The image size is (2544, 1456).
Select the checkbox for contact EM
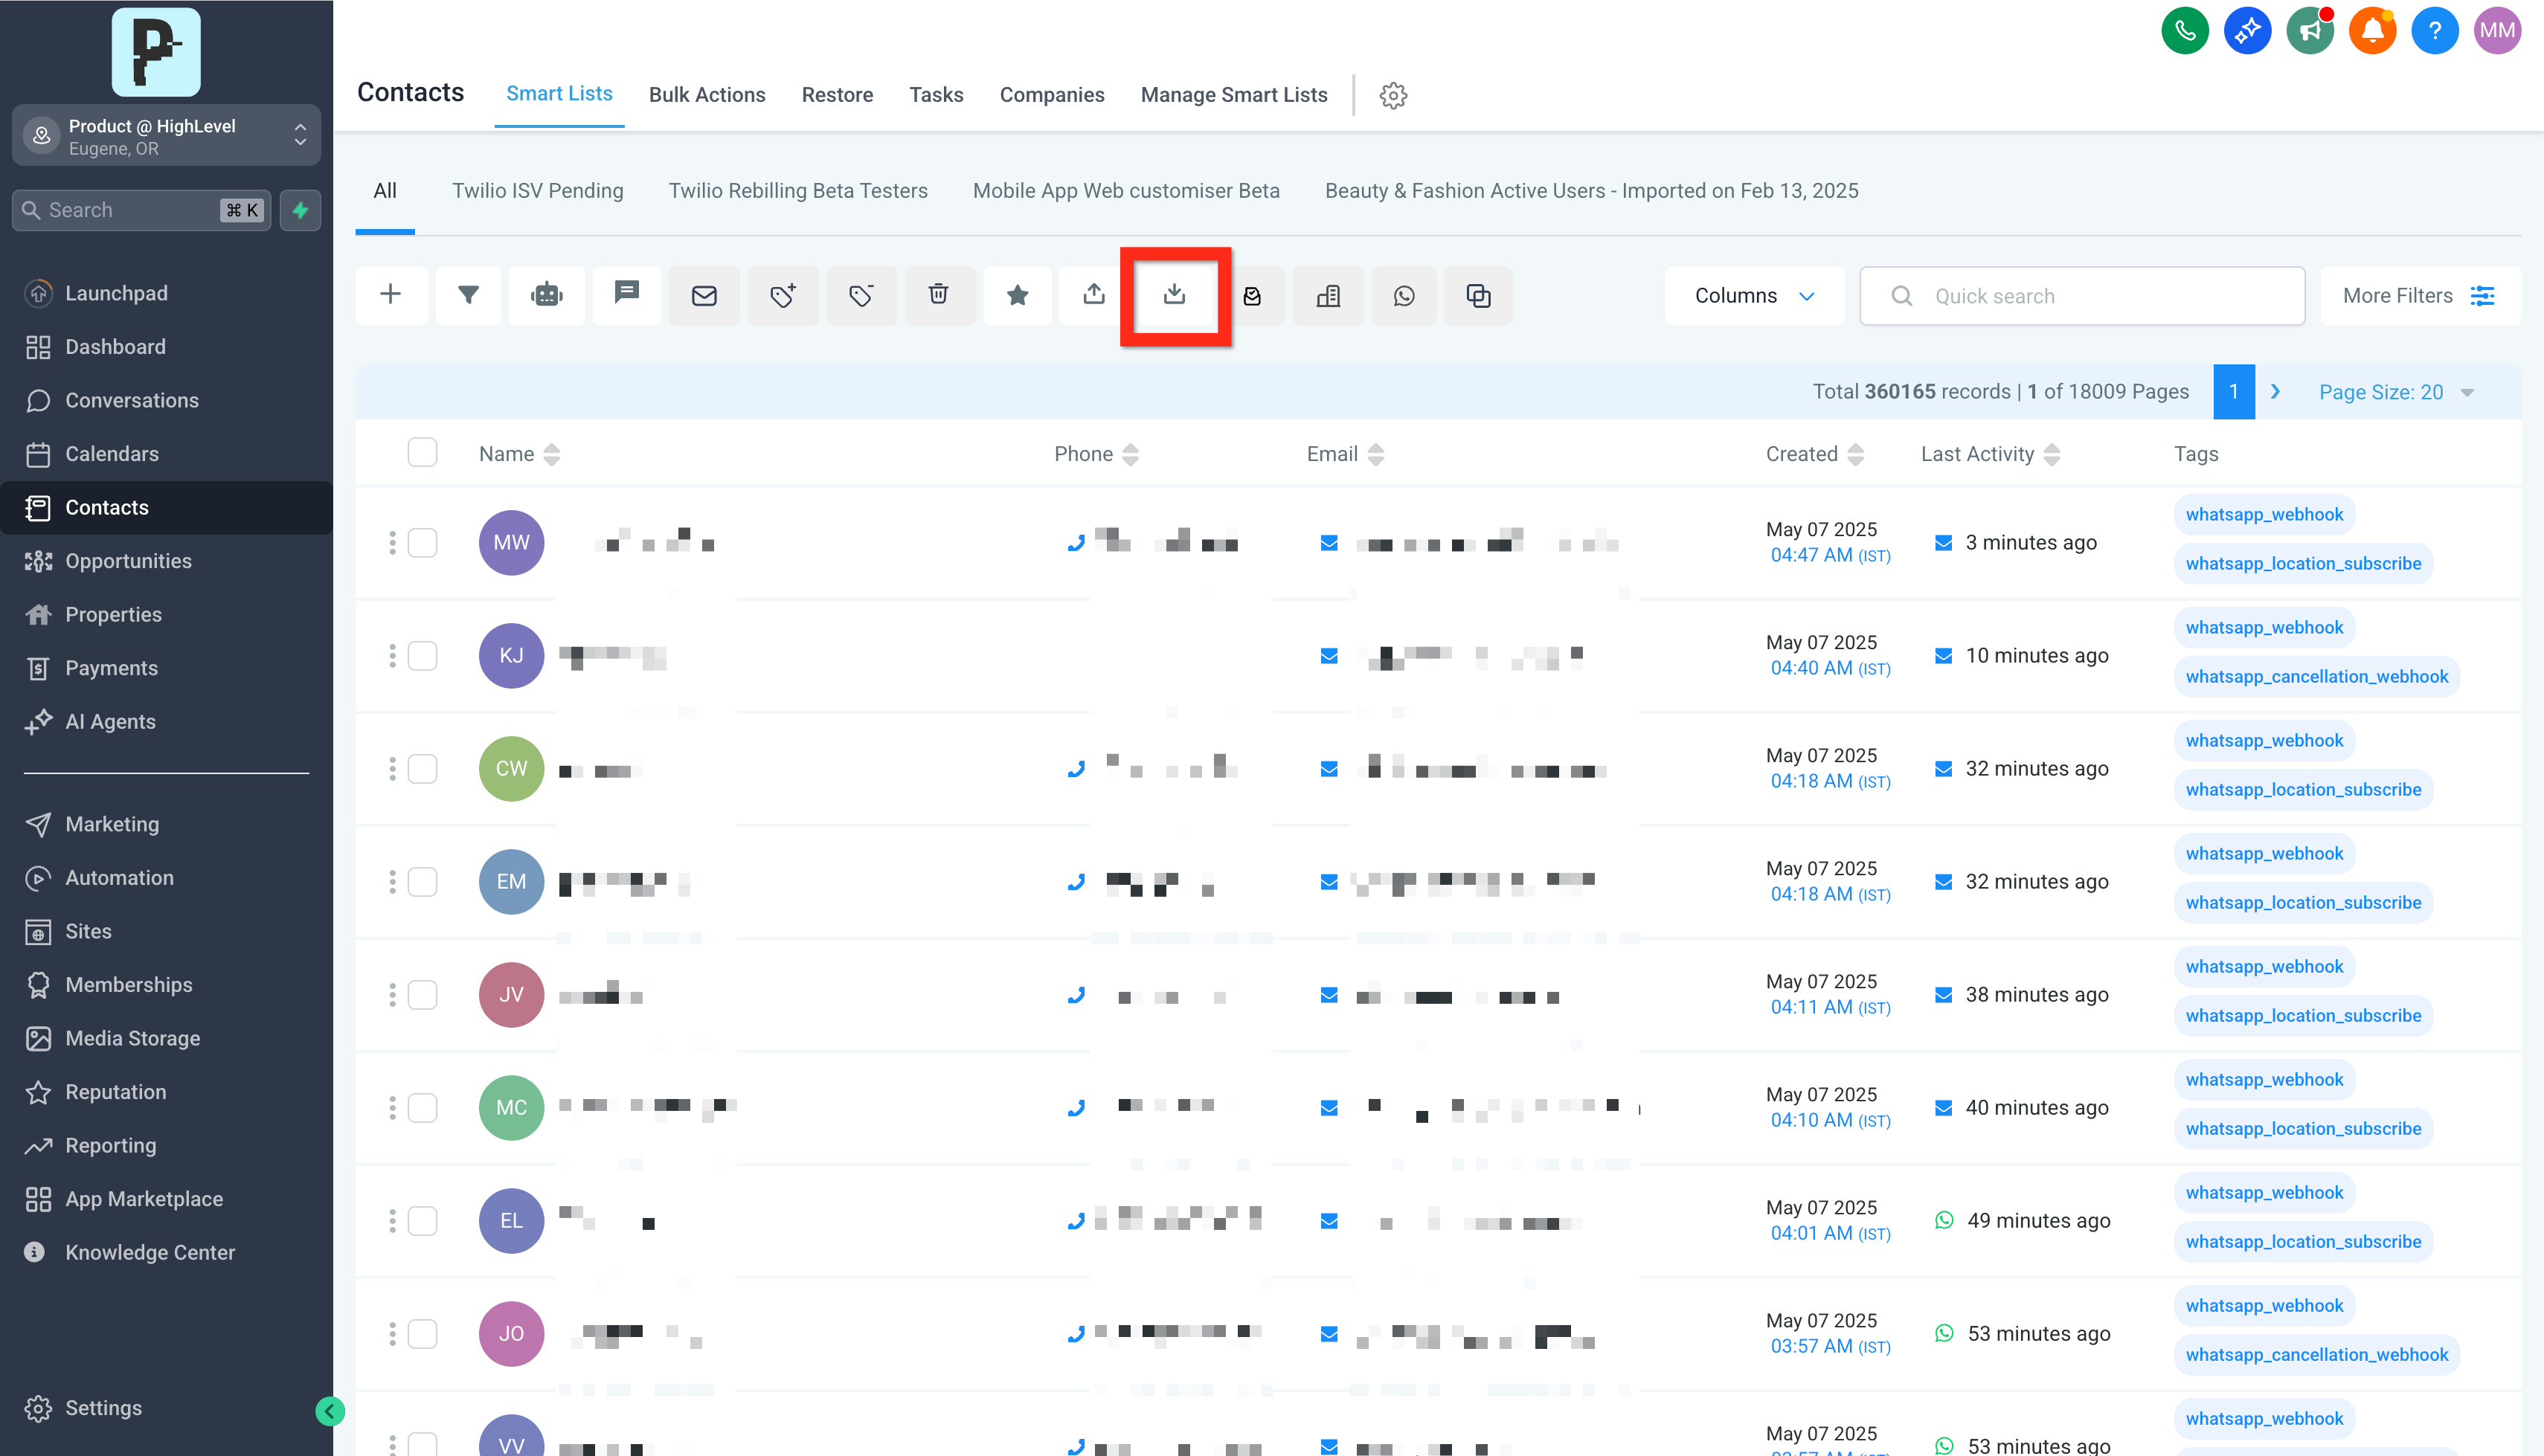tap(422, 882)
